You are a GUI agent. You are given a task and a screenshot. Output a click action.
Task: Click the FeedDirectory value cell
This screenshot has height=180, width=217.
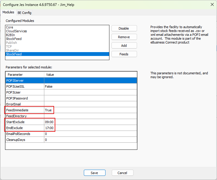(90, 116)
